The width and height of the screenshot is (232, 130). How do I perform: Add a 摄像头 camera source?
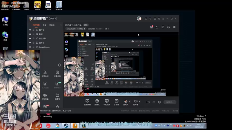(x=97, y=102)
